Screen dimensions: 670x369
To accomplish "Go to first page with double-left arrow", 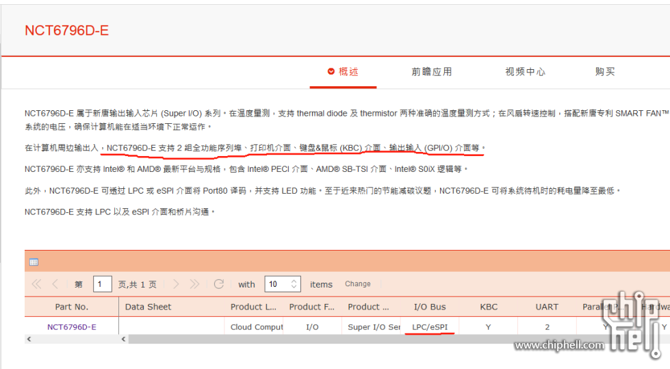I will [36, 284].
